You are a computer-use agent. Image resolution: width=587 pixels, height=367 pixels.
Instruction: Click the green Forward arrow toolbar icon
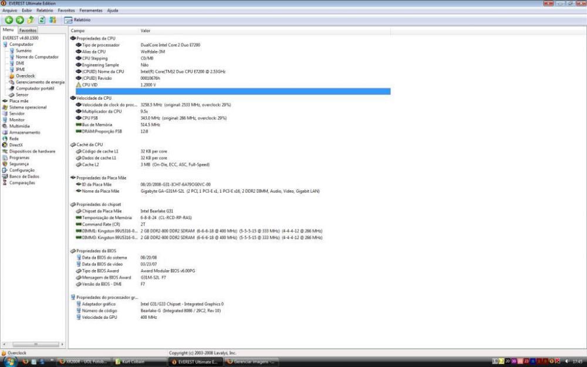(19, 20)
